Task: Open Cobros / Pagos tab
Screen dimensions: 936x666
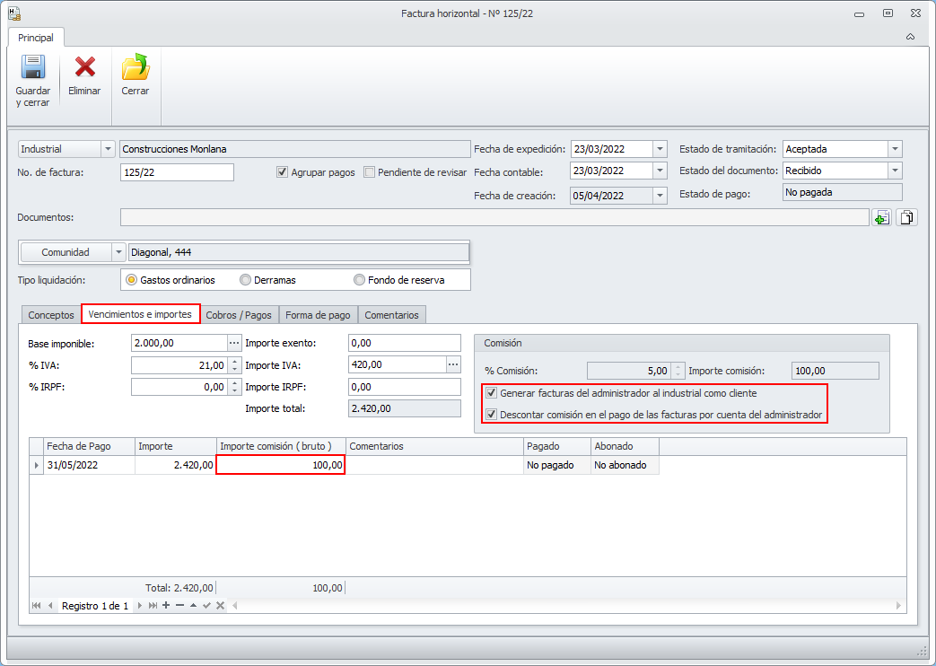Action: point(239,315)
